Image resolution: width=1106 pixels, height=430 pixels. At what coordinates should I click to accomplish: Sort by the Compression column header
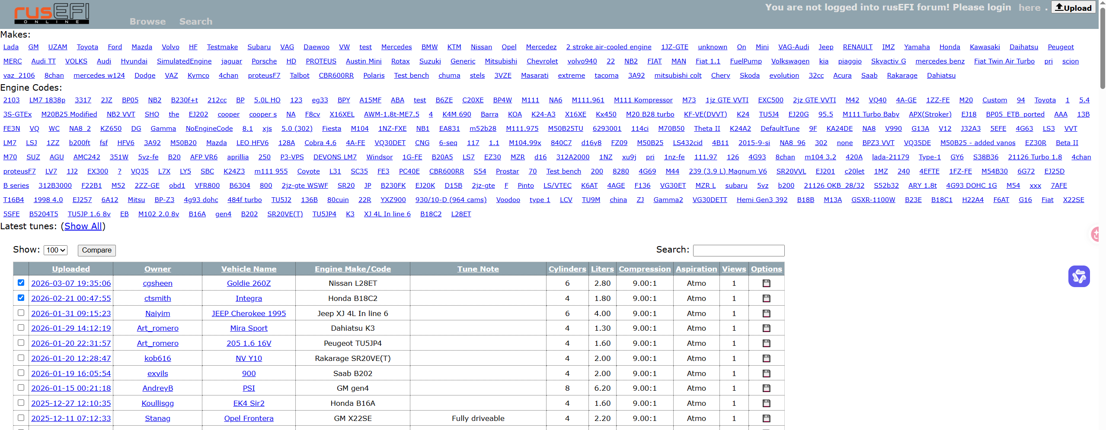pyautogui.click(x=645, y=269)
